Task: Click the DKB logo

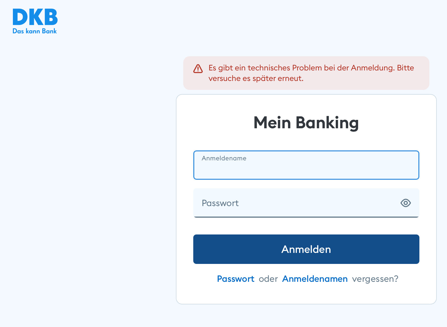Action: point(35,17)
